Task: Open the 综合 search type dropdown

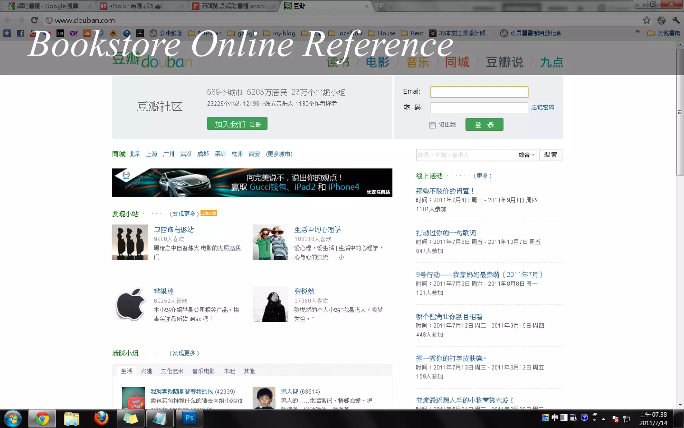Action: click(526, 155)
